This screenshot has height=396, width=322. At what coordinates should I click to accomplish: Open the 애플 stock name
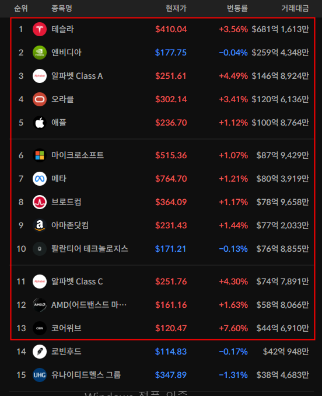59,123
